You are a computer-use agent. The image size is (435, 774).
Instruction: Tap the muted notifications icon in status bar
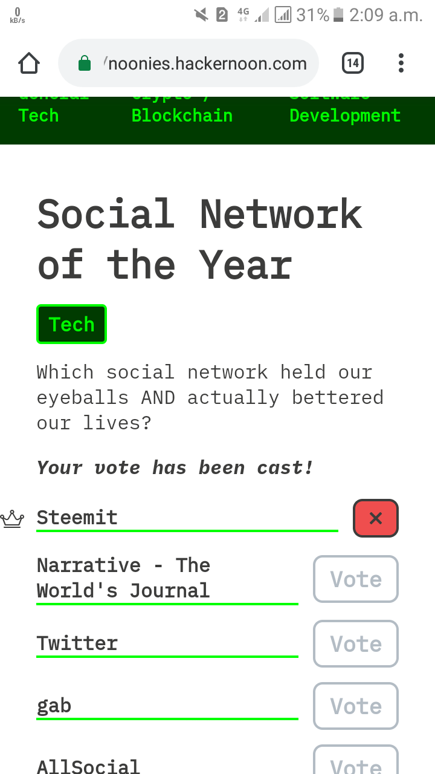coord(201,15)
